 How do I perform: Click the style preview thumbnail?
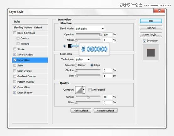click(151, 53)
